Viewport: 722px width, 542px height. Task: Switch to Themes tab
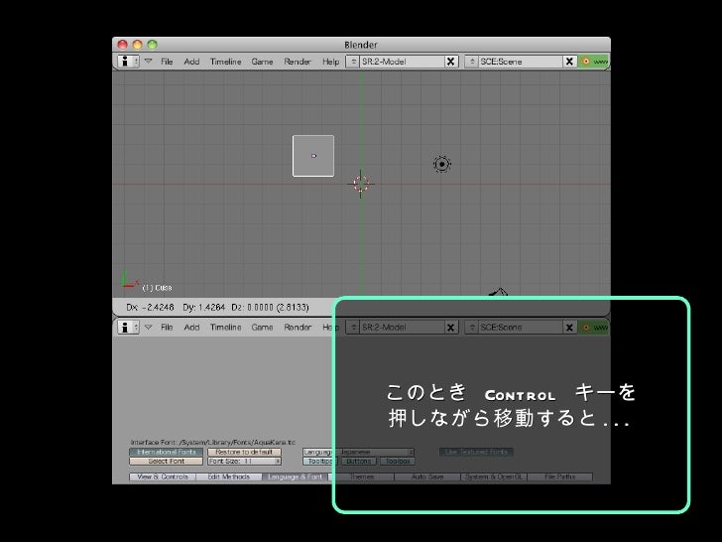(x=361, y=476)
